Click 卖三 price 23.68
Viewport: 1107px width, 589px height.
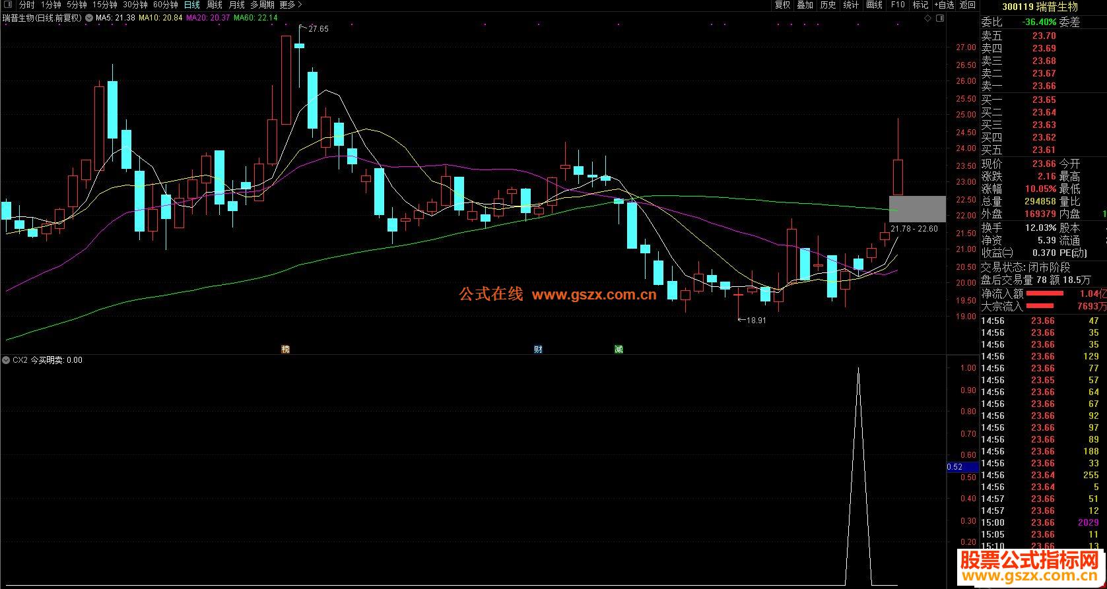[1044, 61]
